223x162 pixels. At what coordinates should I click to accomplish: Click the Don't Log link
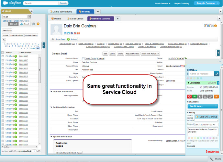(191, 146)
